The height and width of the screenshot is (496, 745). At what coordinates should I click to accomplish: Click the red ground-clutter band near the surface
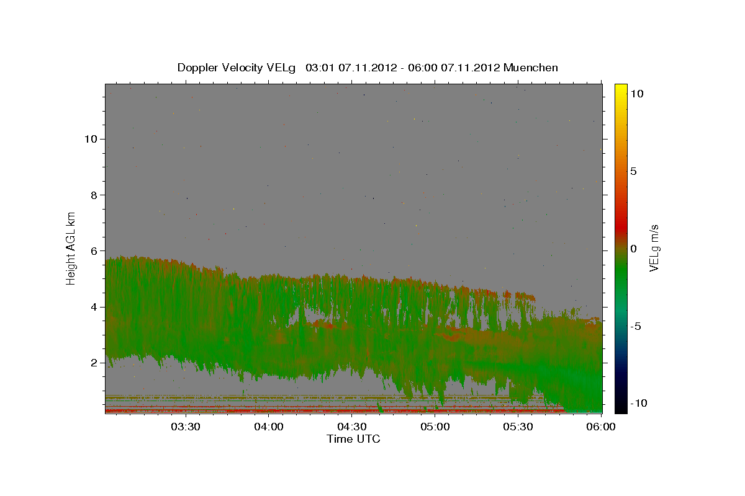(335, 410)
